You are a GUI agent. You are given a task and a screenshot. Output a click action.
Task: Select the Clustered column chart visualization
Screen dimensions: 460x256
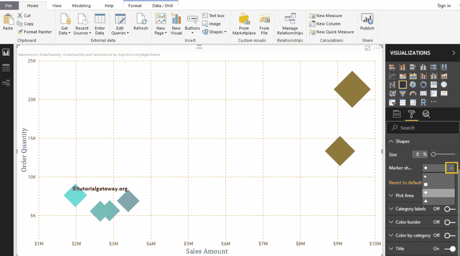tap(423, 67)
